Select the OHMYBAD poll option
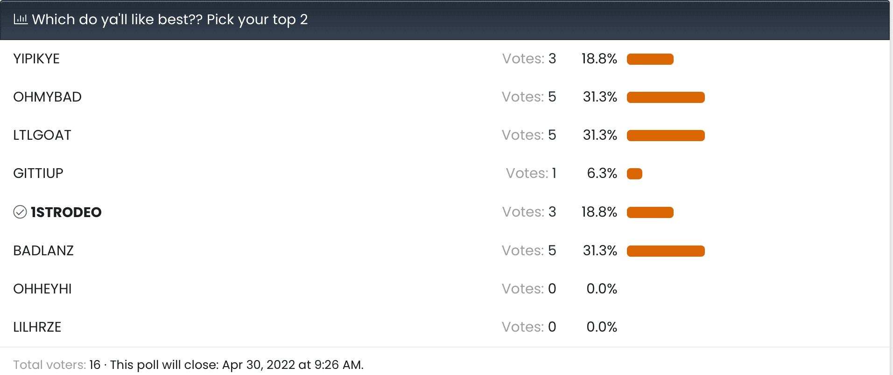The height and width of the screenshot is (375, 893). point(47,97)
